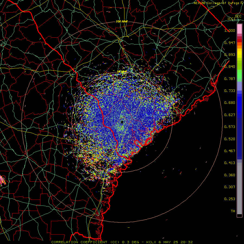This screenshot has height=244, width=244.
Task: Click the 6 MAY 25 date text
Action: [x=168, y=242]
